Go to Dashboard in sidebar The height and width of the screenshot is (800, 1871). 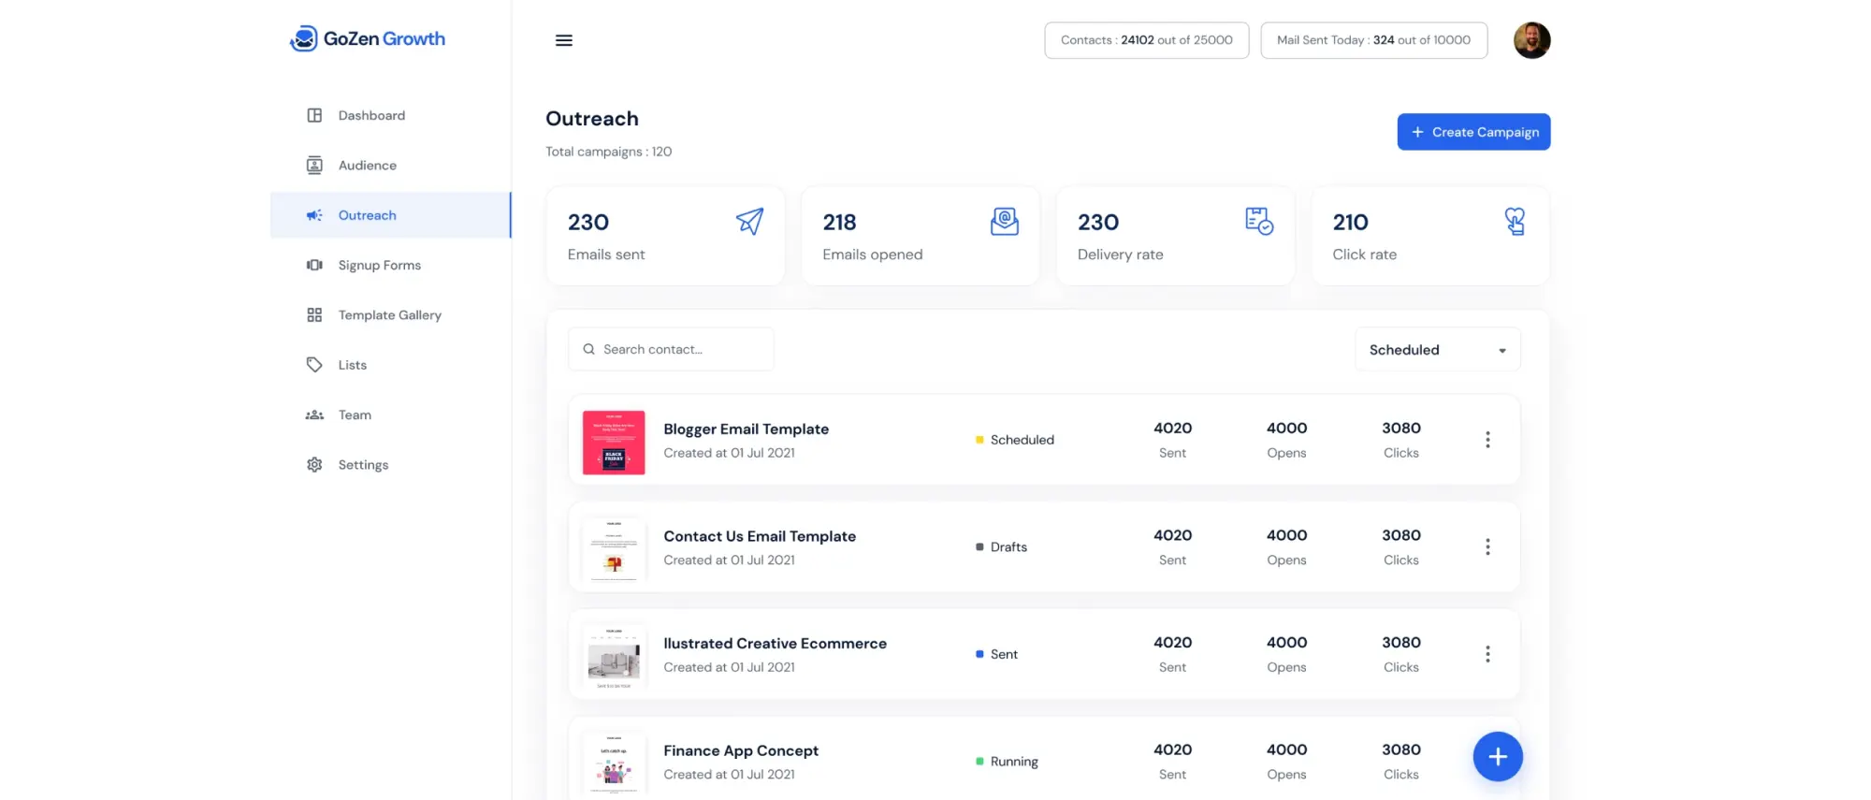(x=371, y=116)
